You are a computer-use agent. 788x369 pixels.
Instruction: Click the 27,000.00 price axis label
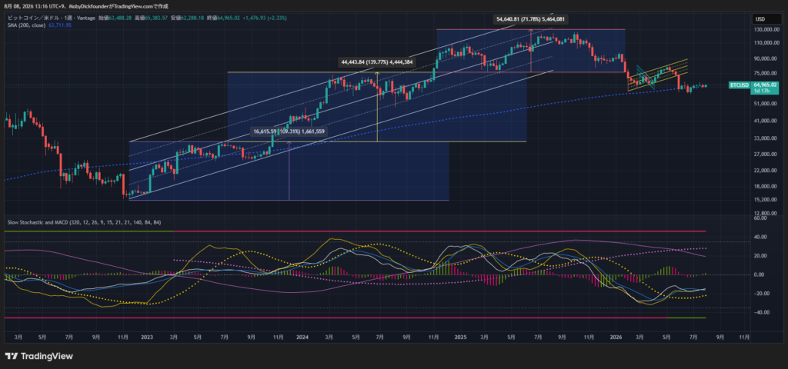(764, 155)
